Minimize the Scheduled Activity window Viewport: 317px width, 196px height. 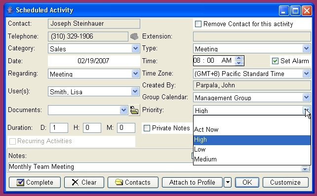[284, 10]
